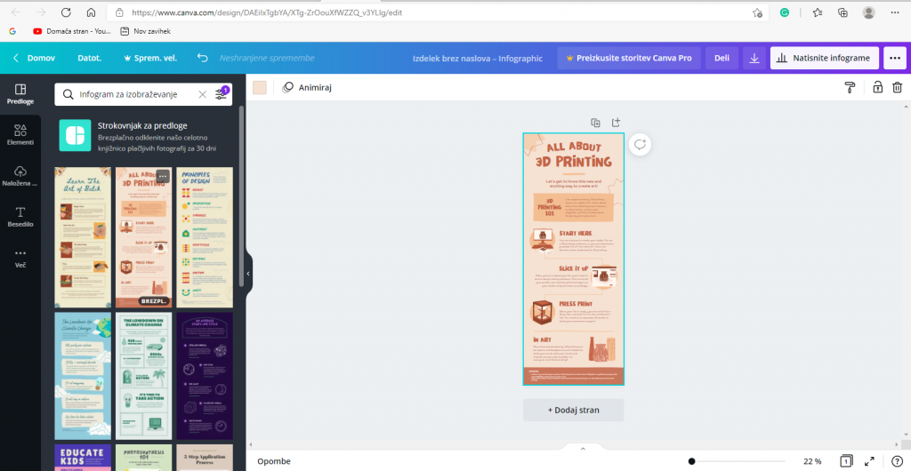911x471 pixels.
Task: Lock the selected element
Action: pyautogui.click(x=877, y=88)
